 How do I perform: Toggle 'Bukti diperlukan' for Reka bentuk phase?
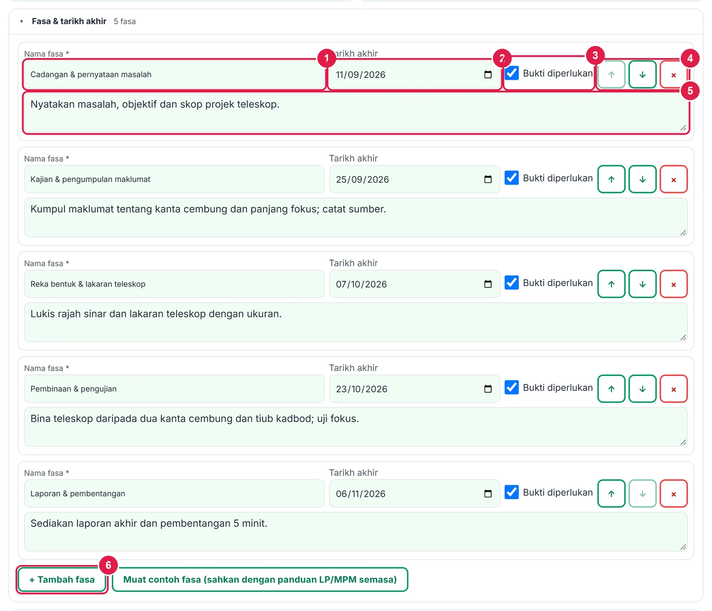tap(512, 282)
